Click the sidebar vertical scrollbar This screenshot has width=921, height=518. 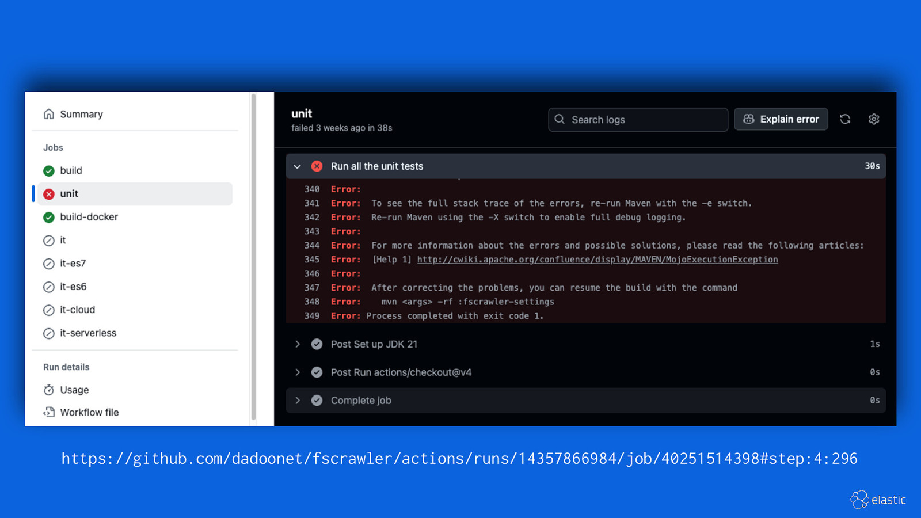[253, 257]
